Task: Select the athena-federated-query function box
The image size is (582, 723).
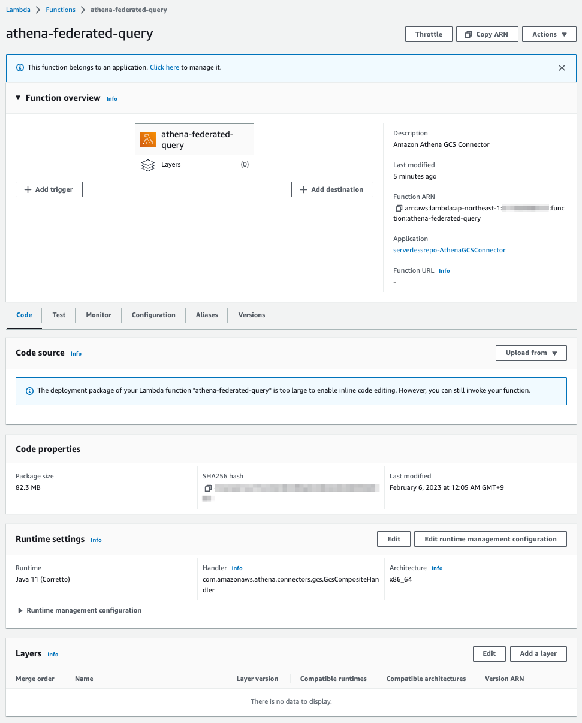Action: pyautogui.click(x=194, y=140)
